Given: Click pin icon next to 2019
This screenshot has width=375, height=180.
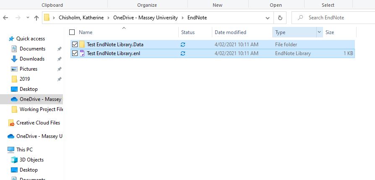Looking at the screenshot, I should click(59, 79).
